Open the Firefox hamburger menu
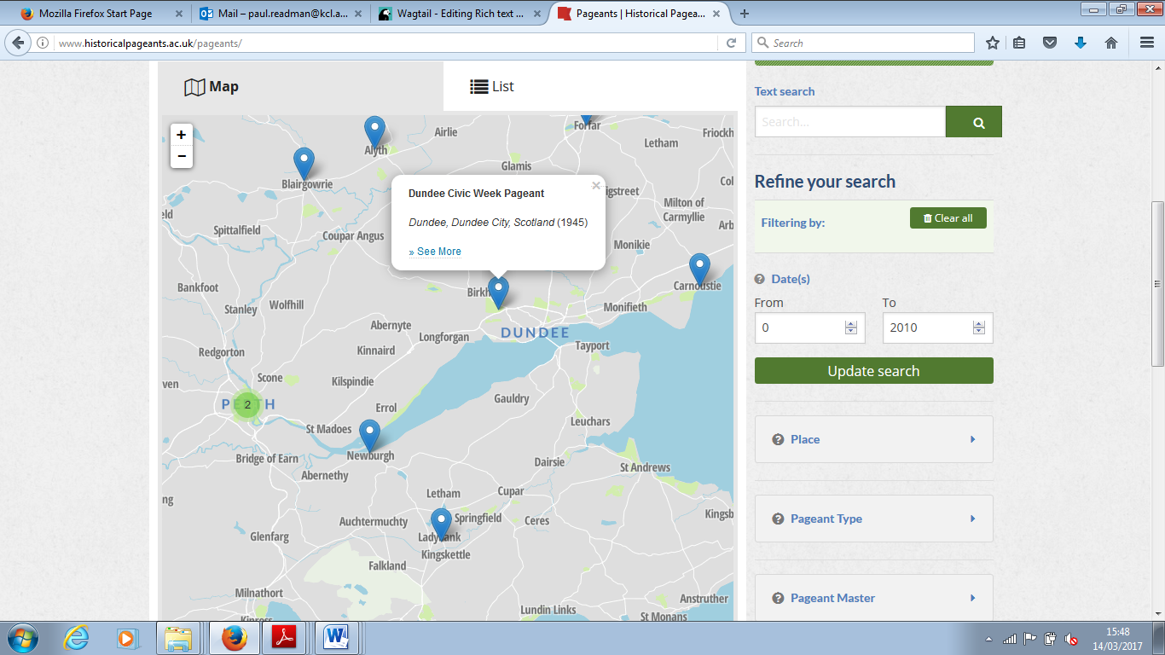The width and height of the screenshot is (1165, 655). point(1146,43)
